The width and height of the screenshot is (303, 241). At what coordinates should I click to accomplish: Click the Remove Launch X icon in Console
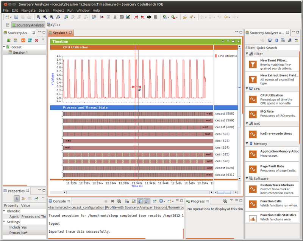click(x=112, y=201)
